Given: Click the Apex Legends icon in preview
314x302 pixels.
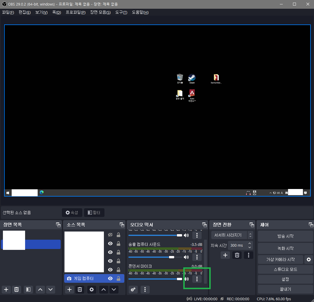Looking at the screenshot, I should [192, 95].
